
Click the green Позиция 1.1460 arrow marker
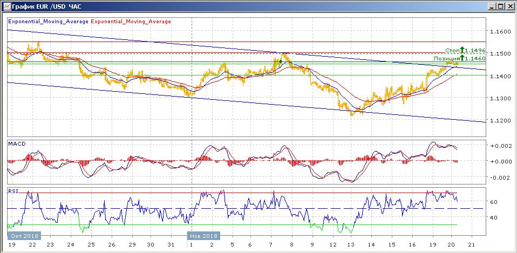[463, 58]
